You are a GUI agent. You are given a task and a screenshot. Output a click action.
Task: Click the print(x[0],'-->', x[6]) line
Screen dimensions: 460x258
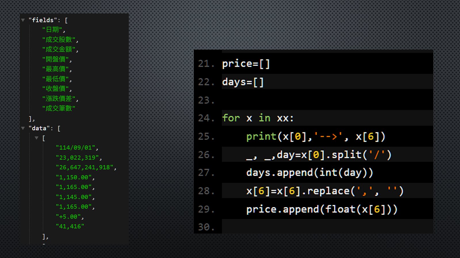point(315,137)
